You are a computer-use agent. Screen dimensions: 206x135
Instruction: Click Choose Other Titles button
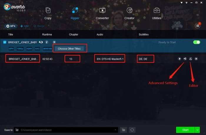pyautogui.click(x=69, y=49)
